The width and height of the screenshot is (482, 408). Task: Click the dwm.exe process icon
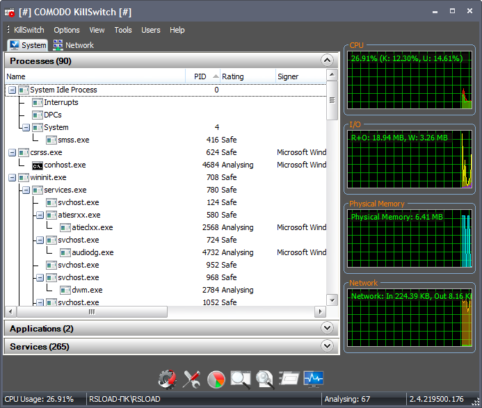point(65,291)
